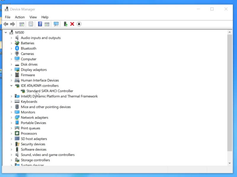The width and height of the screenshot is (237, 177).
Task: Open the Properties toolbar icon
Action: [31, 24]
